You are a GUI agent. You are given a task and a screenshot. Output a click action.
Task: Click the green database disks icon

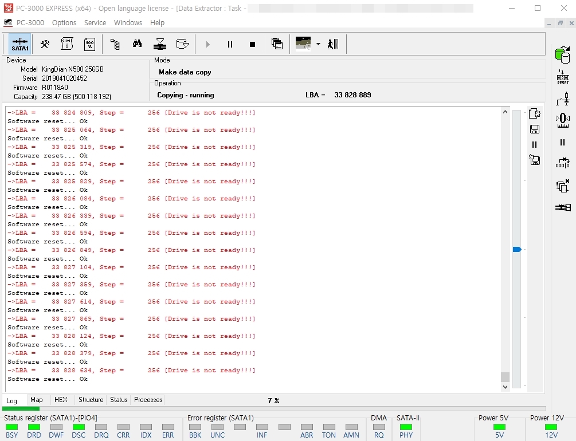click(x=562, y=55)
